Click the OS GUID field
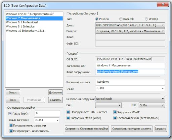Viewport: 172px width, 140px height. (130, 59)
